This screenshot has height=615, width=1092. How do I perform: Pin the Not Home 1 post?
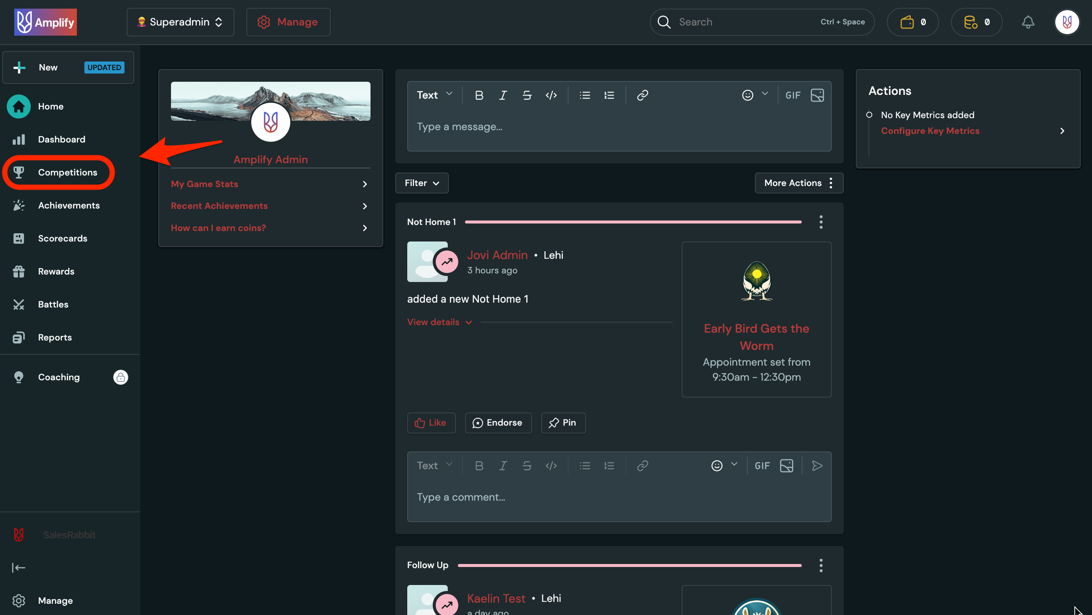click(x=563, y=423)
